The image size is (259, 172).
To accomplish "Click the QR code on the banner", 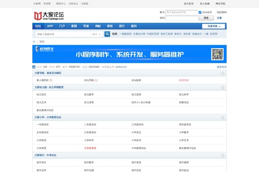I will click(x=218, y=55).
